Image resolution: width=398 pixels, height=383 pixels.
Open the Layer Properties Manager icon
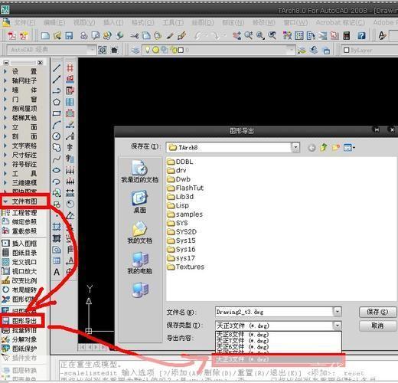(x=135, y=50)
